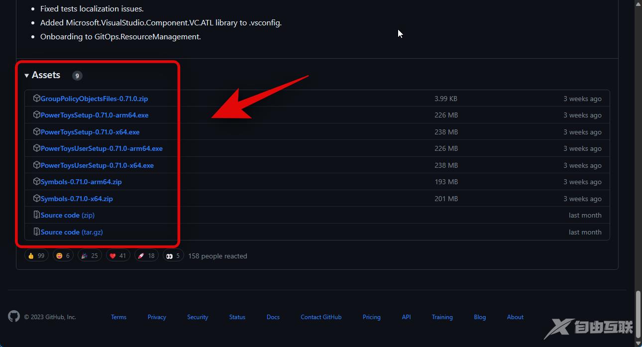Click the package icon beside GroupPolicyObjectsFiles zip
642x347 pixels.
36,99
